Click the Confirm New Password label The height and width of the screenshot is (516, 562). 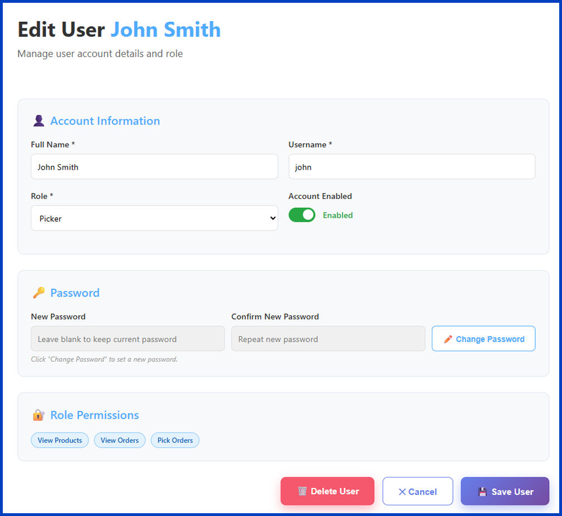(x=275, y=317)
